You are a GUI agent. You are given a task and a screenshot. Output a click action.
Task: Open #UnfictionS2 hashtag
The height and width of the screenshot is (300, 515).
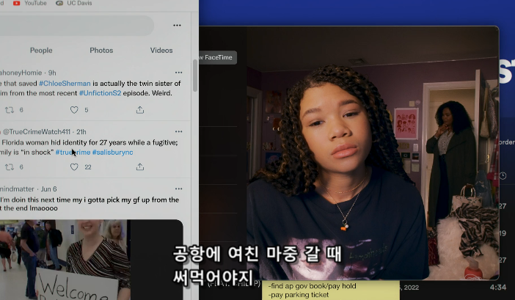(101, 93)
